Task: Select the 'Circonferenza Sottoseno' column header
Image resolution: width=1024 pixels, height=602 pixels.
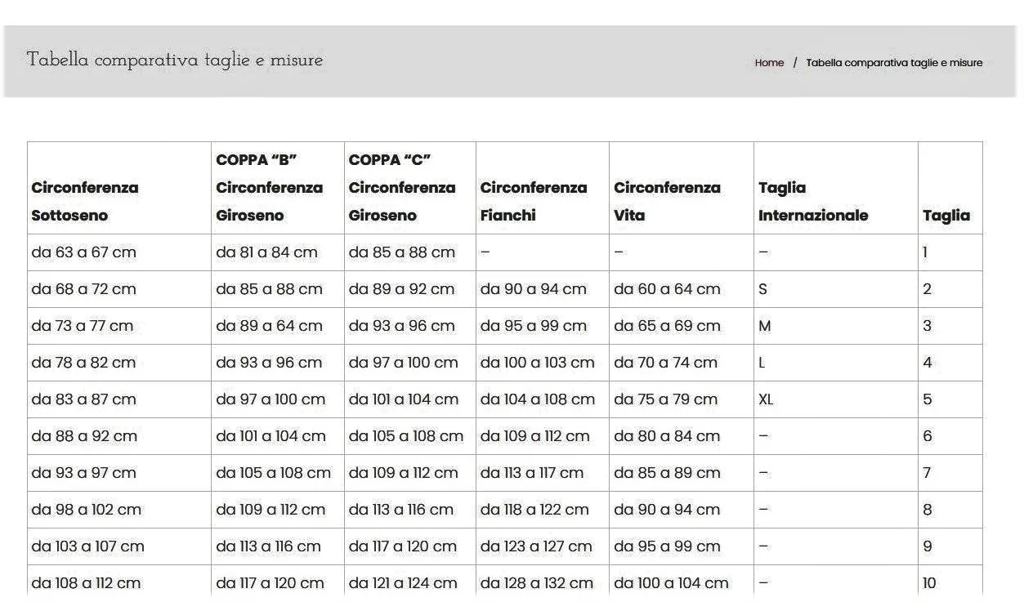Action: 85,201
